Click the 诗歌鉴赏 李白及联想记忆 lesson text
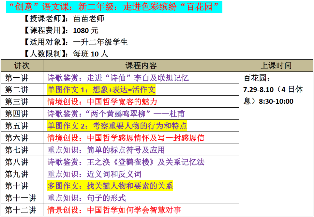The width and height of the screenshot is (314, 217). pos(118,78)
